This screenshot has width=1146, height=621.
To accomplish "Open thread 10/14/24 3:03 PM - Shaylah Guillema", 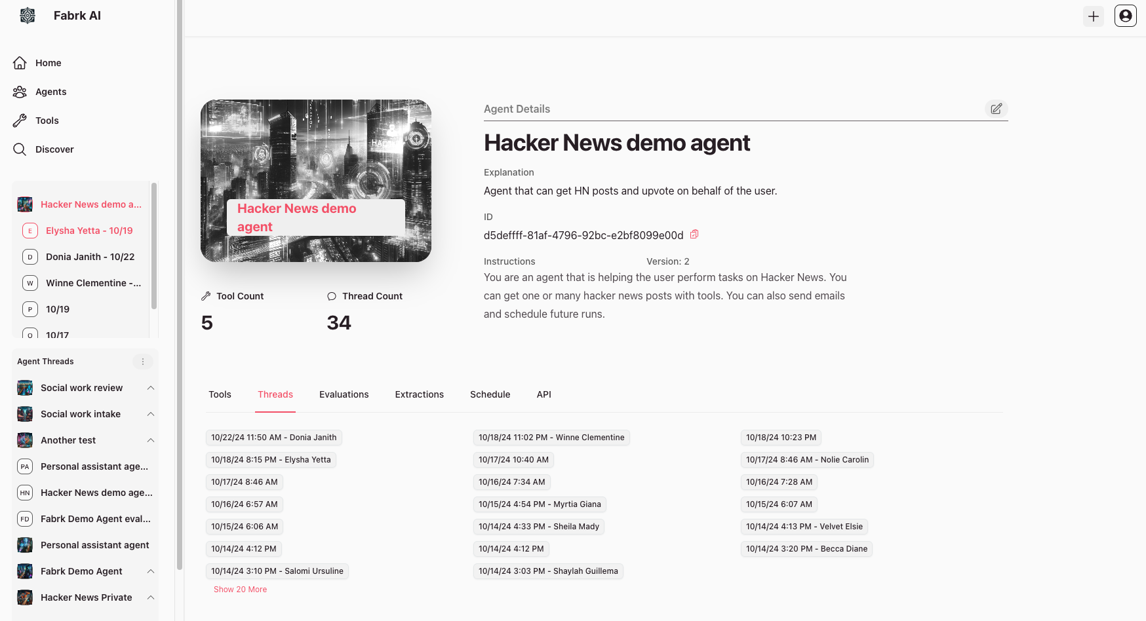I will click(x=548, y=571).
